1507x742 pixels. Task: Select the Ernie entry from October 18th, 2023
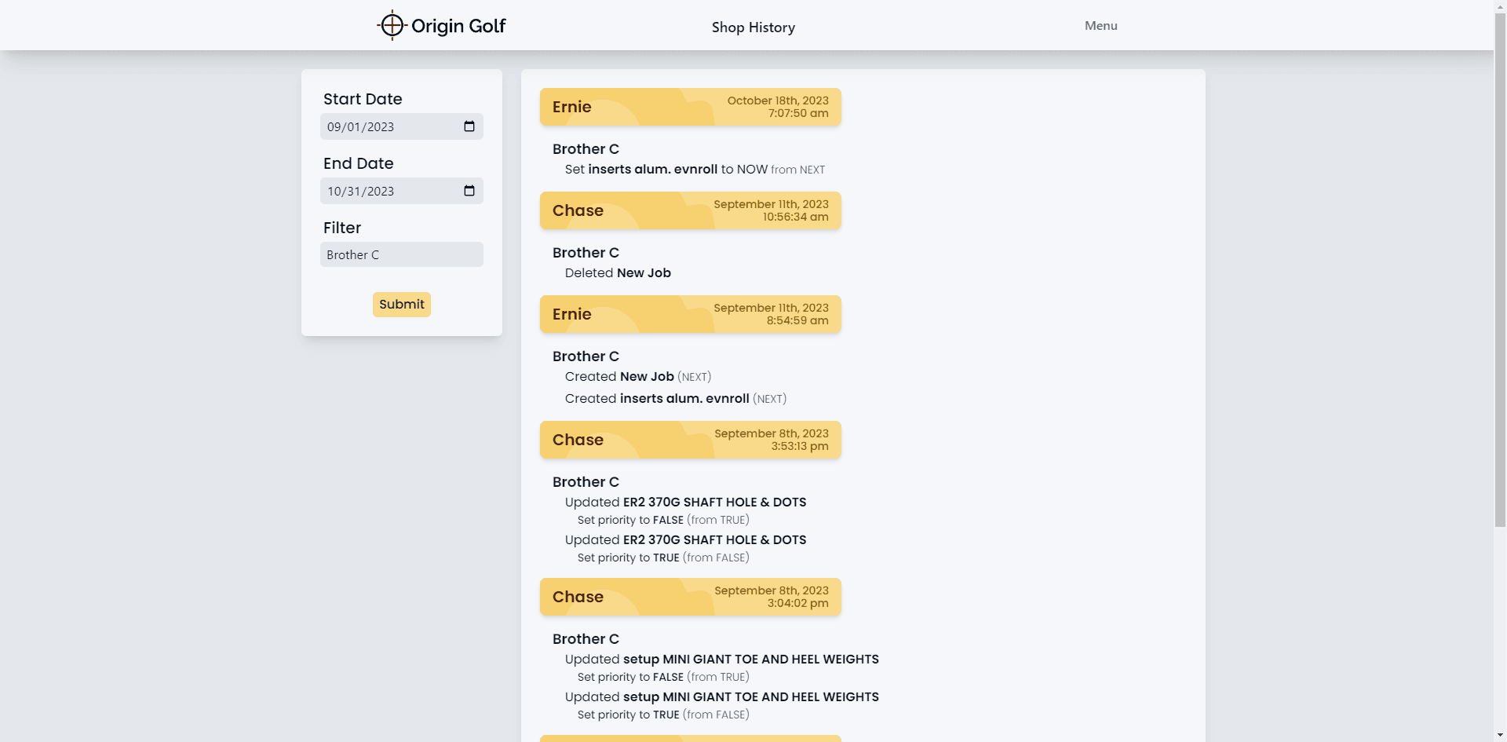click(x=690, y=107)
